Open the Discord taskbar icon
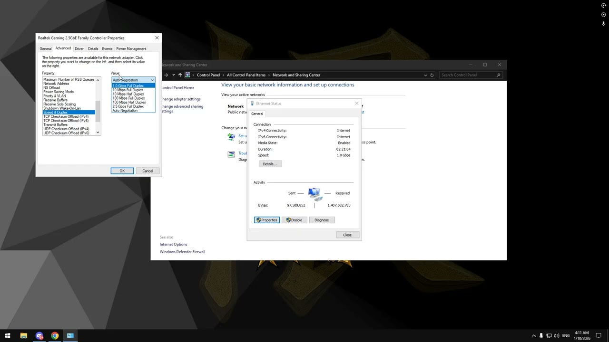The image size is (609, 342). [39, 336]
